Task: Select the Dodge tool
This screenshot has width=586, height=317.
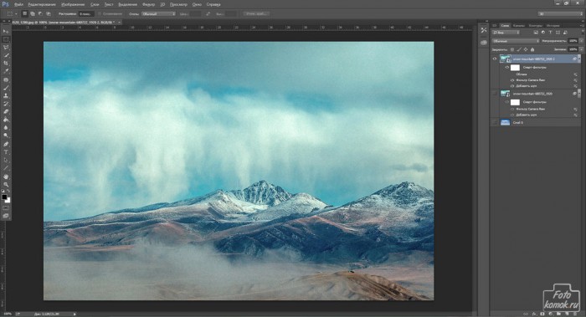Action: click(6, 135)
